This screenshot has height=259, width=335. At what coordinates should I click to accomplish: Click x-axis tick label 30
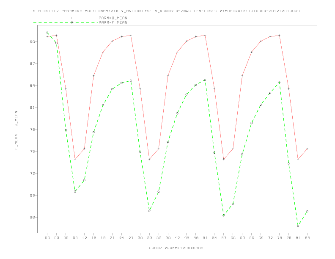[140, 238]
